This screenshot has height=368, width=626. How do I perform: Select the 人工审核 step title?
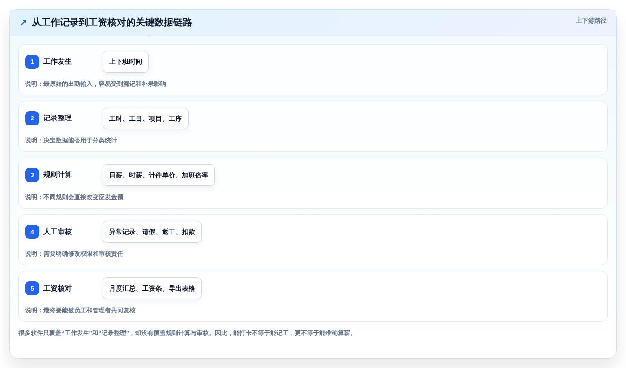[x=58, y=232]
